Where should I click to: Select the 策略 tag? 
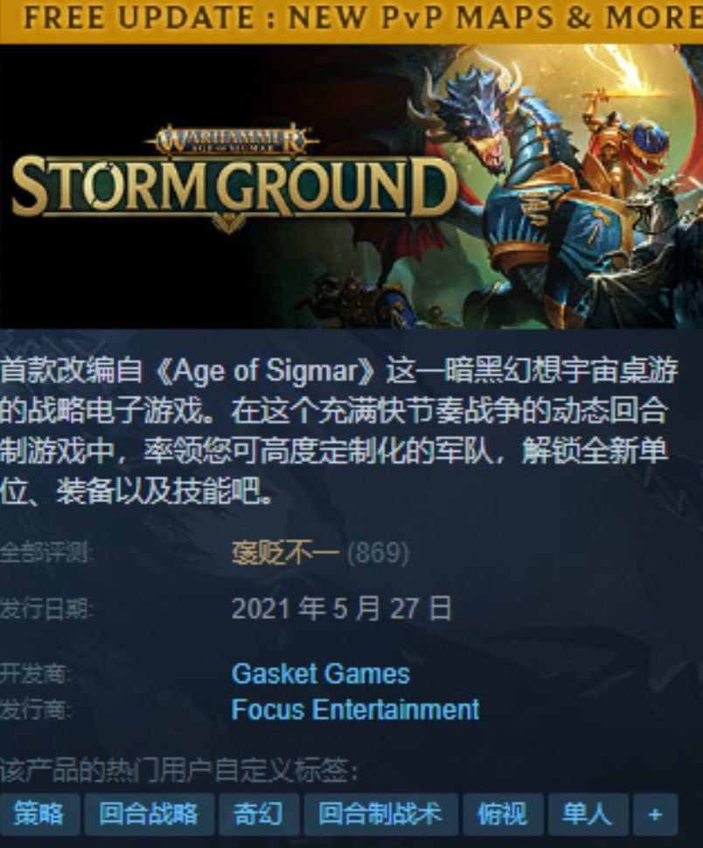click(39, 814)
